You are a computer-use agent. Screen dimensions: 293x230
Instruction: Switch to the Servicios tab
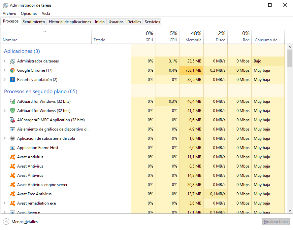coord(152,22)
